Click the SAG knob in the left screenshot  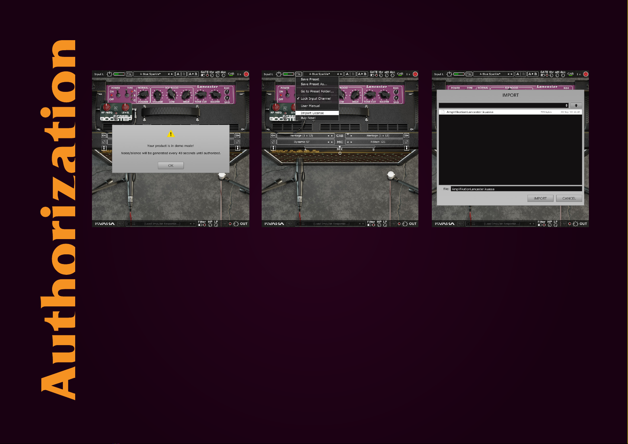tap(227, 98)
